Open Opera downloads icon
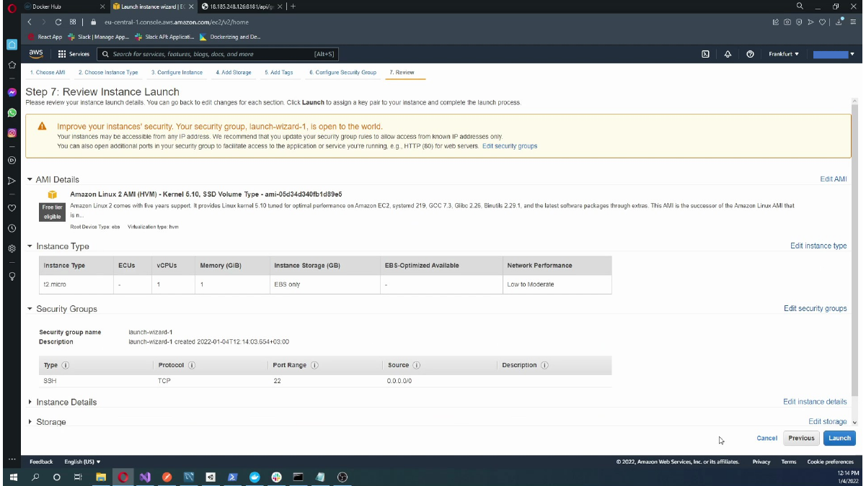The image size is (866, 486). [840, 22]
